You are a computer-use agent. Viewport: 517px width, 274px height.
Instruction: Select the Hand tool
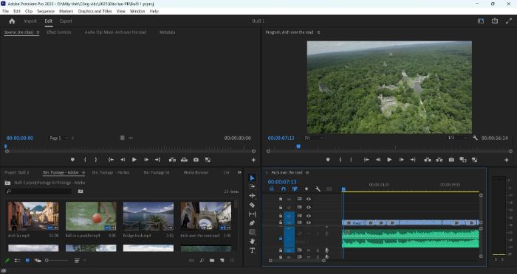pos(253,241)
